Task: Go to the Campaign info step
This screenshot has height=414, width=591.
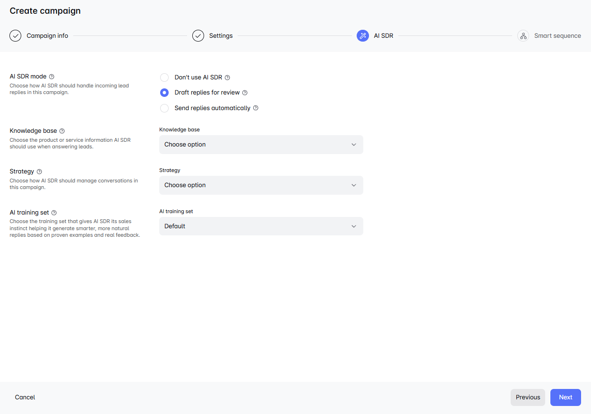Action: [47, 35]
